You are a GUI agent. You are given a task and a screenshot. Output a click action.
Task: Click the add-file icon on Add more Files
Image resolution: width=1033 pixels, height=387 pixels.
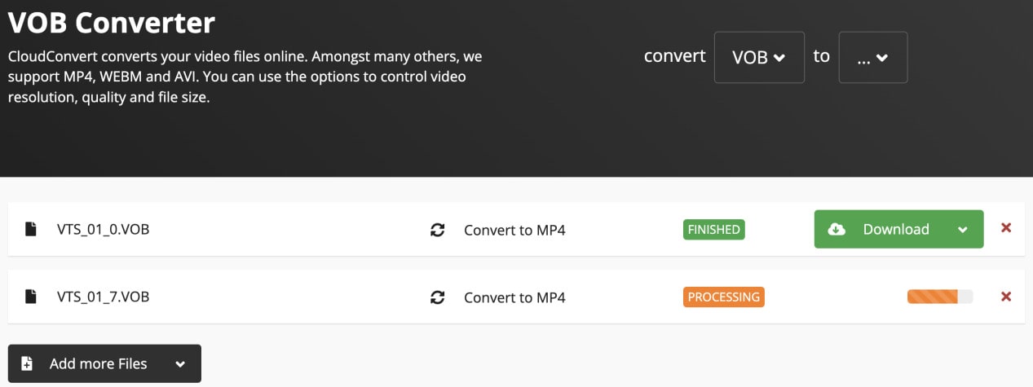tap(27, 363)
